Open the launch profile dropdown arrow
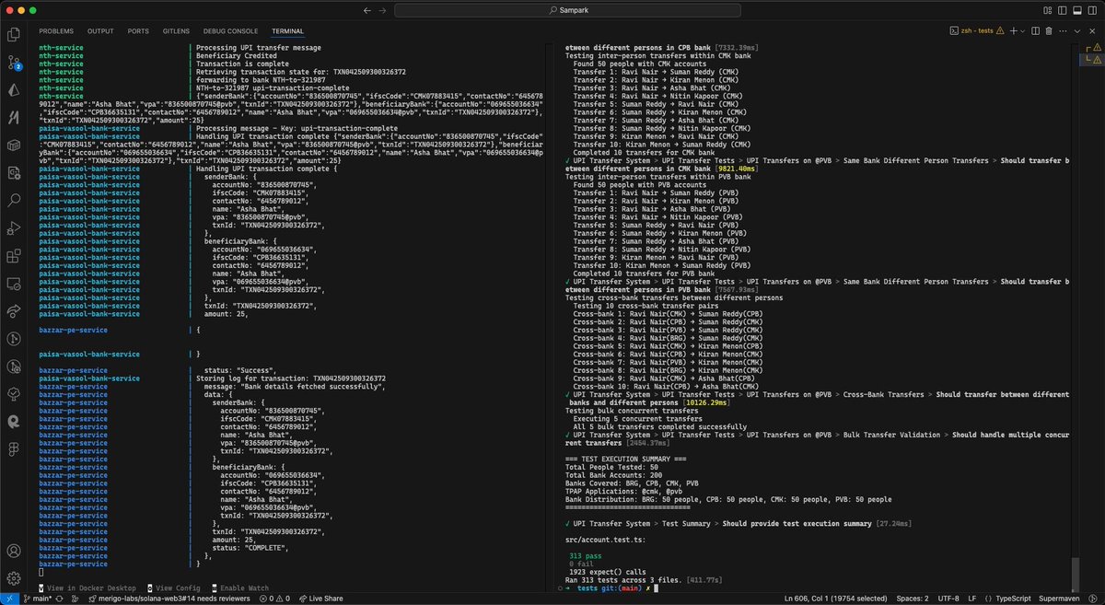The image size is (1105, 605). (1022, 30)
